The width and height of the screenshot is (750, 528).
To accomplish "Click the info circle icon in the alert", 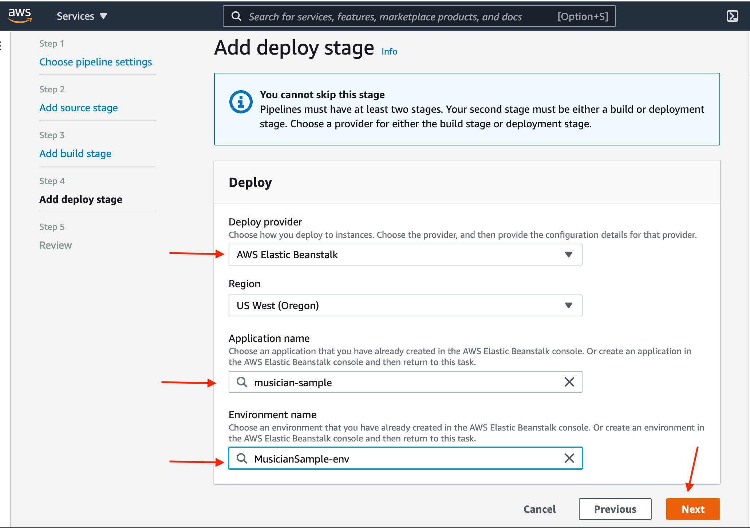I will (x=241, y=102).
